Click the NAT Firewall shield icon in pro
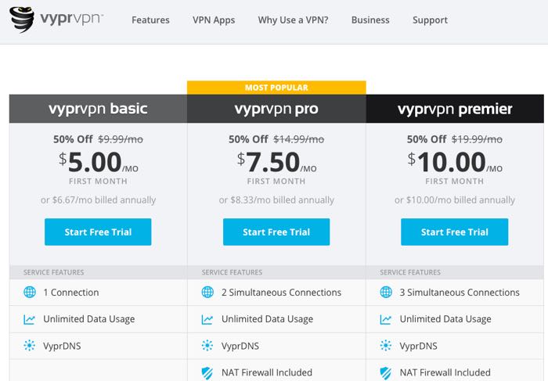This screenshot has width=548, height=381. pyautogui.click(x=207, y=373)
